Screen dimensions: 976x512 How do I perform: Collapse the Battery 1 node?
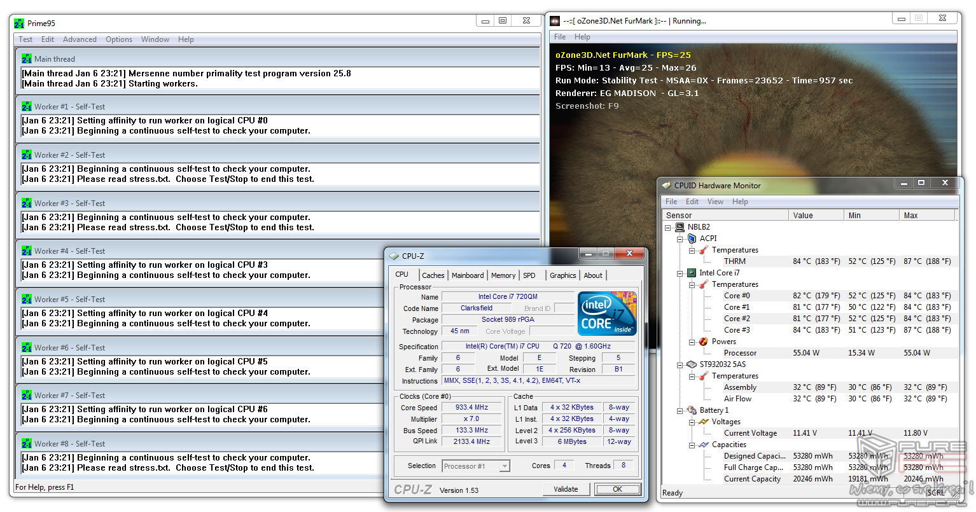point(680,410)
